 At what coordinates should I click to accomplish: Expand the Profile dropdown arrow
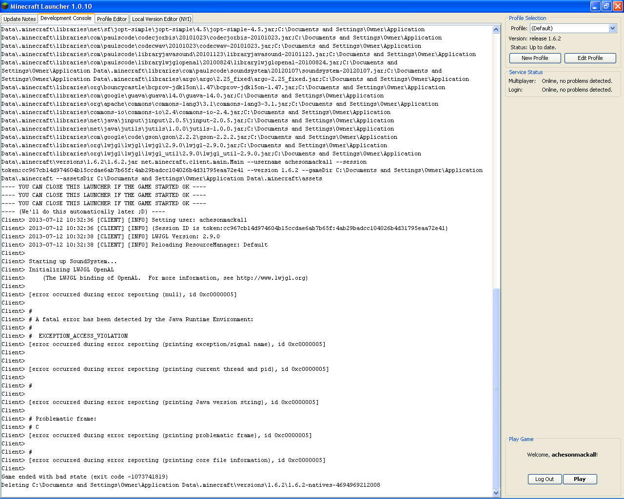613,28
